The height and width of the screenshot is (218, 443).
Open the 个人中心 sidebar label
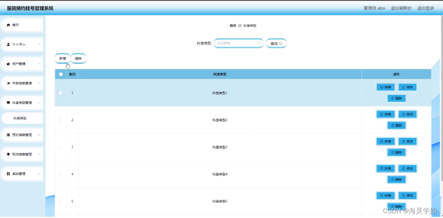[19, 45]
